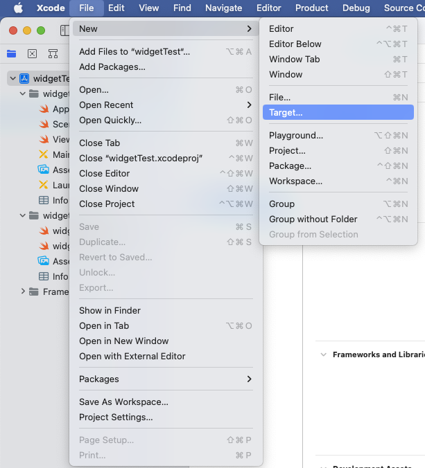Click Save As Workspace...
The width and height of the screenshot is (425, 468).
click(x=166, y=402)
